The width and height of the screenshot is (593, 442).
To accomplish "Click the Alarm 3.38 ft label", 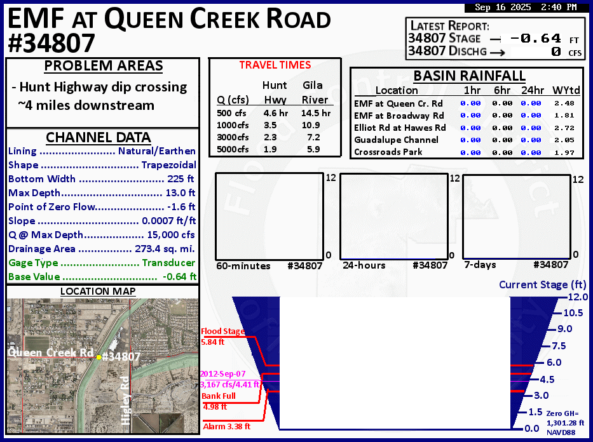I will click(226, 427).
